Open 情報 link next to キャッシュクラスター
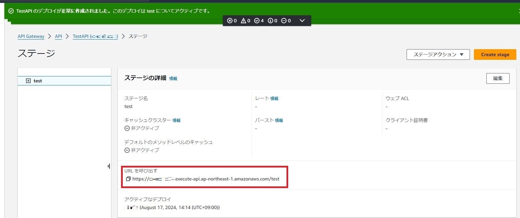Image resolution: width=520 pixels, height=218 pixels. pyautogui.click(x=176, y=120)
